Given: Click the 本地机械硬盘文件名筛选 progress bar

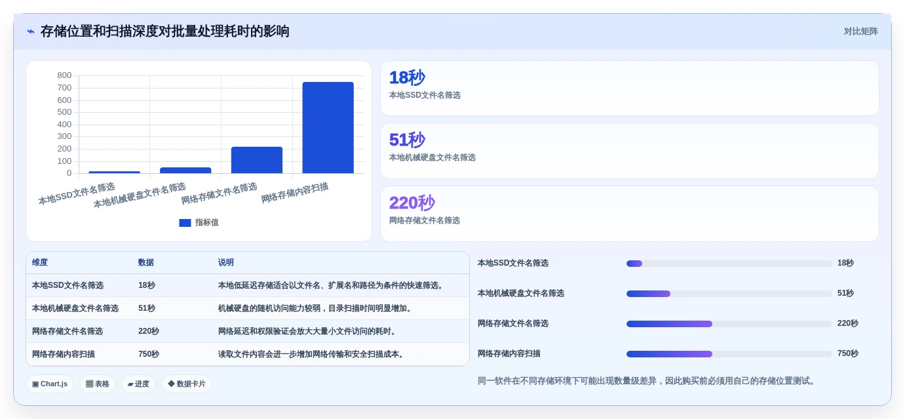Looking at the screenshot, I should [729, 294].
